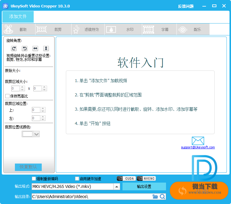
Task: Click 反馈问题 (report a problem) link
Action: 186,6
